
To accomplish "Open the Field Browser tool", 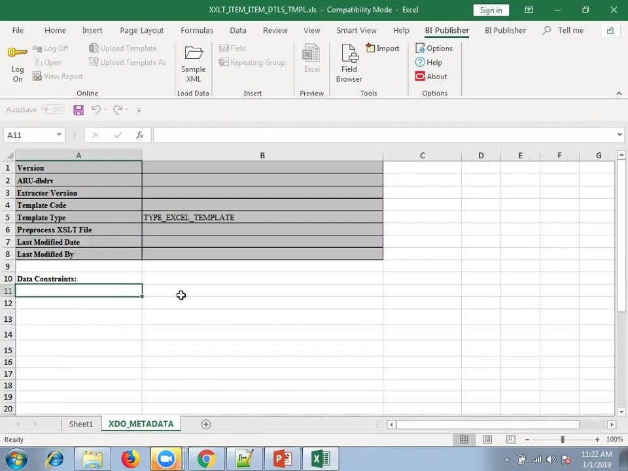I will [x=349, y=63].
